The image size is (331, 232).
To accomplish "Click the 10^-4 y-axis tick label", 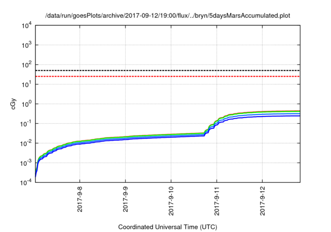I will pyautogui.click(x=26, y=183).
